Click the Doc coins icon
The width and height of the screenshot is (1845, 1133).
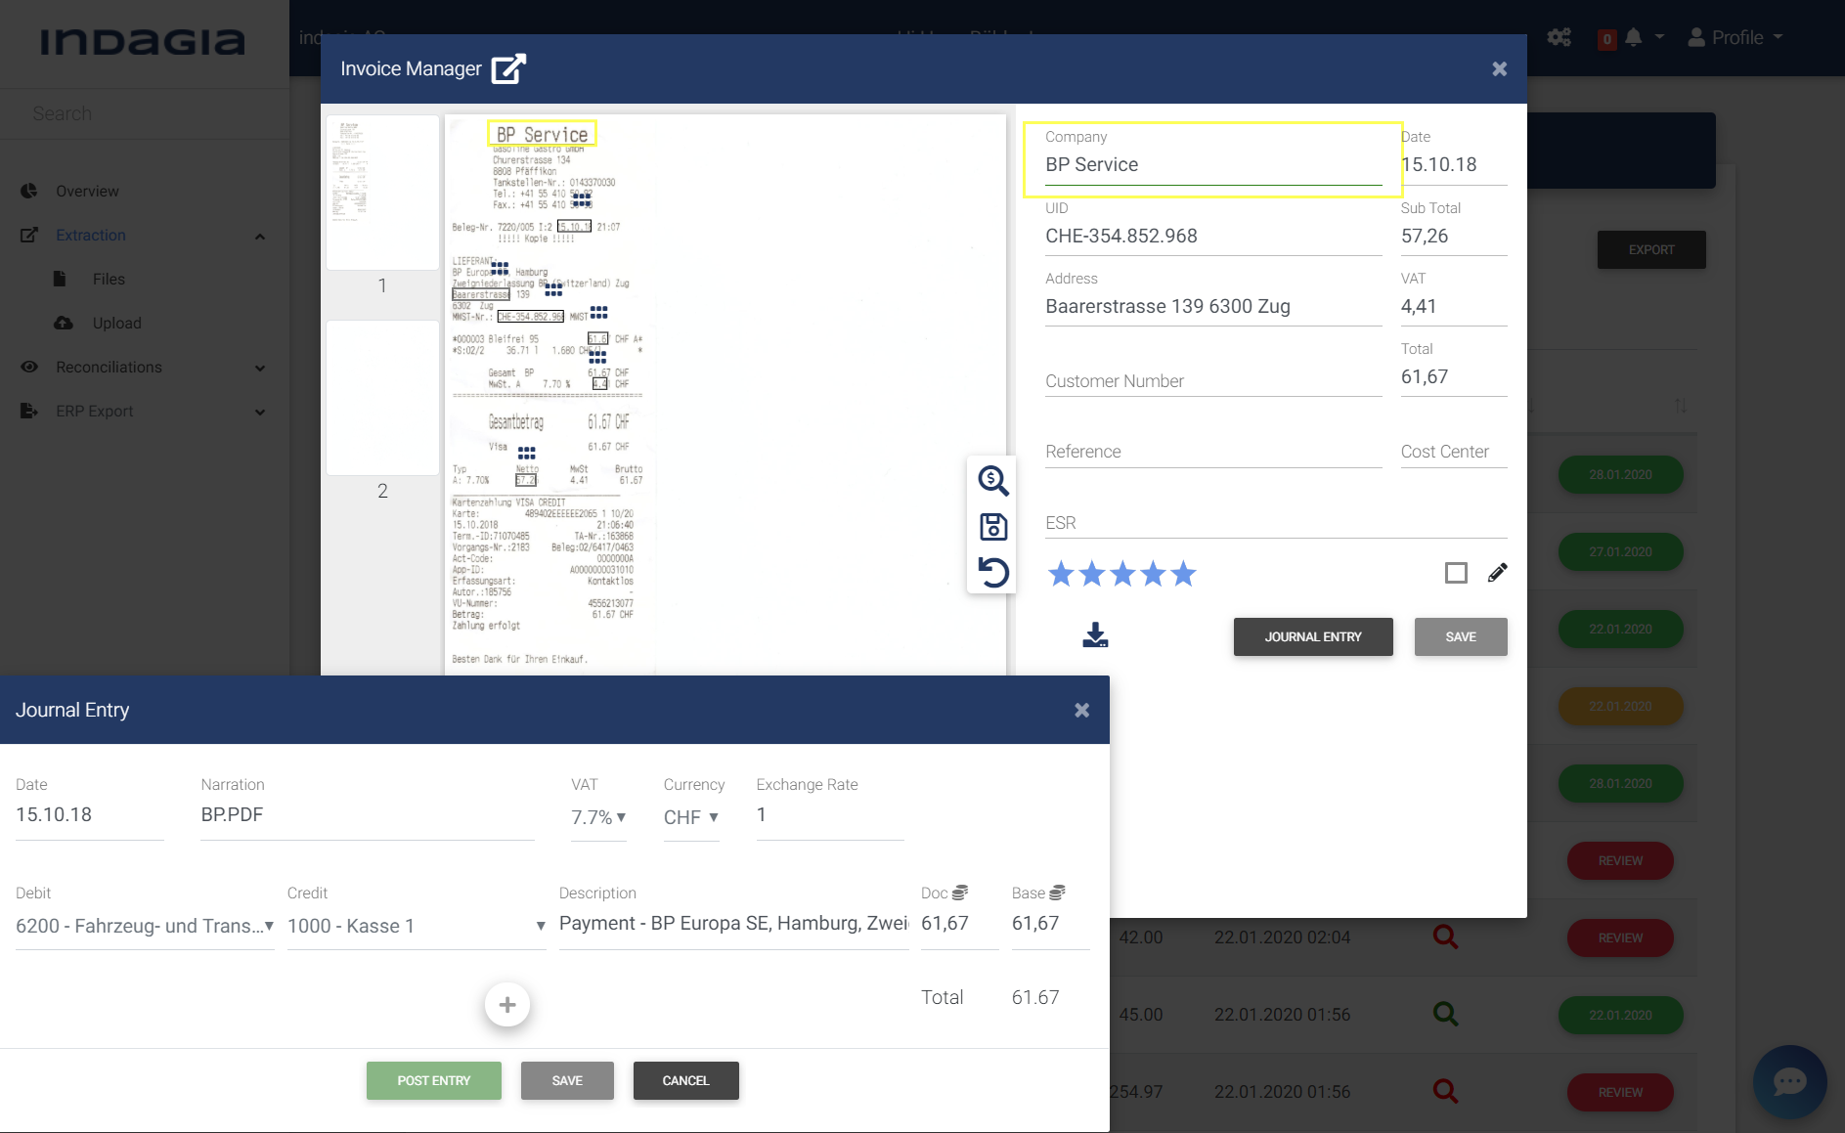(960, 893)
